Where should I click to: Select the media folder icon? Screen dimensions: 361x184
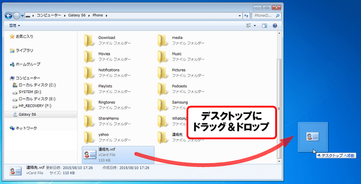(163, 40)
